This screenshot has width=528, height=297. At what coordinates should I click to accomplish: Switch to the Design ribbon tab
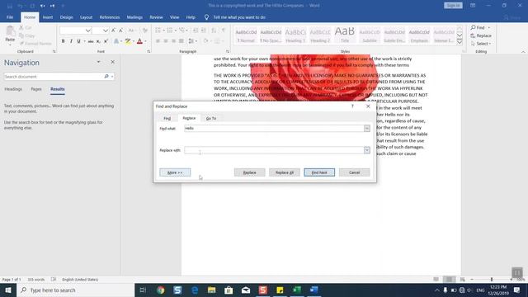(x=66, y=17)
